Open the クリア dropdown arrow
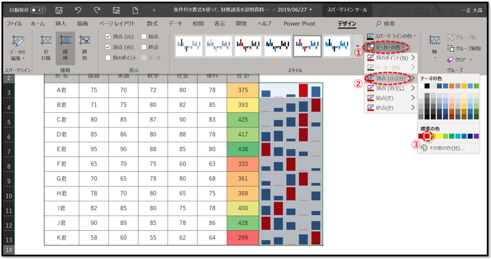Viewport: 491px width, 259px height. click(x=471, y=60)
